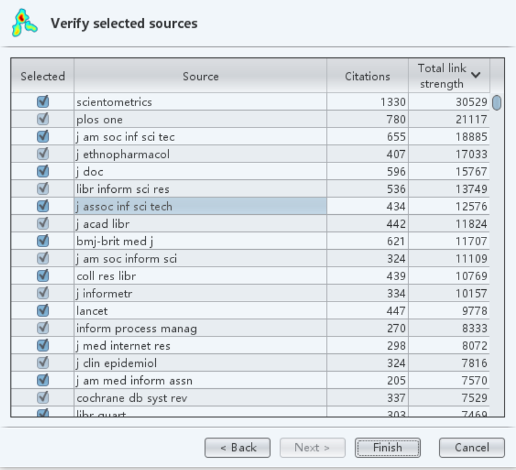516x470 pixels.
Task: Click the Total link strength header
Action: tap(442, 76)
